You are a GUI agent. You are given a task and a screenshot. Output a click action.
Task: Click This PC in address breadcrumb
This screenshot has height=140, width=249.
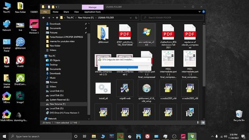70,18
